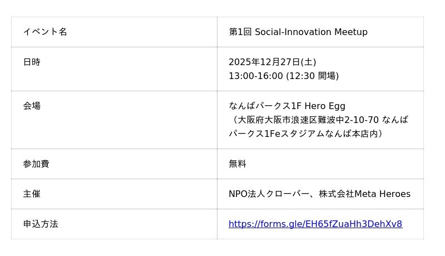445x256 pixels.
Task: Select the Social-Innovation Meetup title text
Action: click(311, 32)
